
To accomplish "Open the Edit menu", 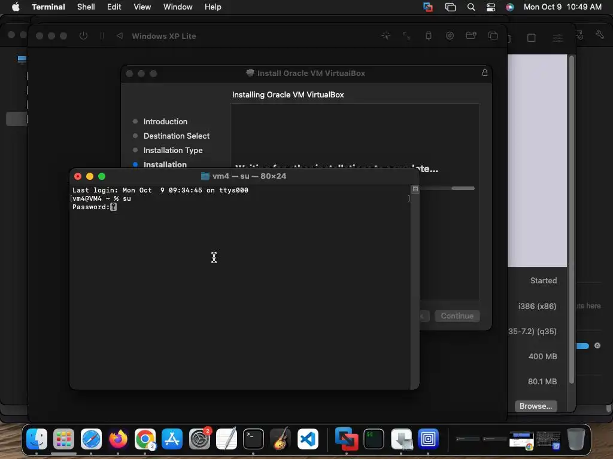I will click(x=114, y=7).
